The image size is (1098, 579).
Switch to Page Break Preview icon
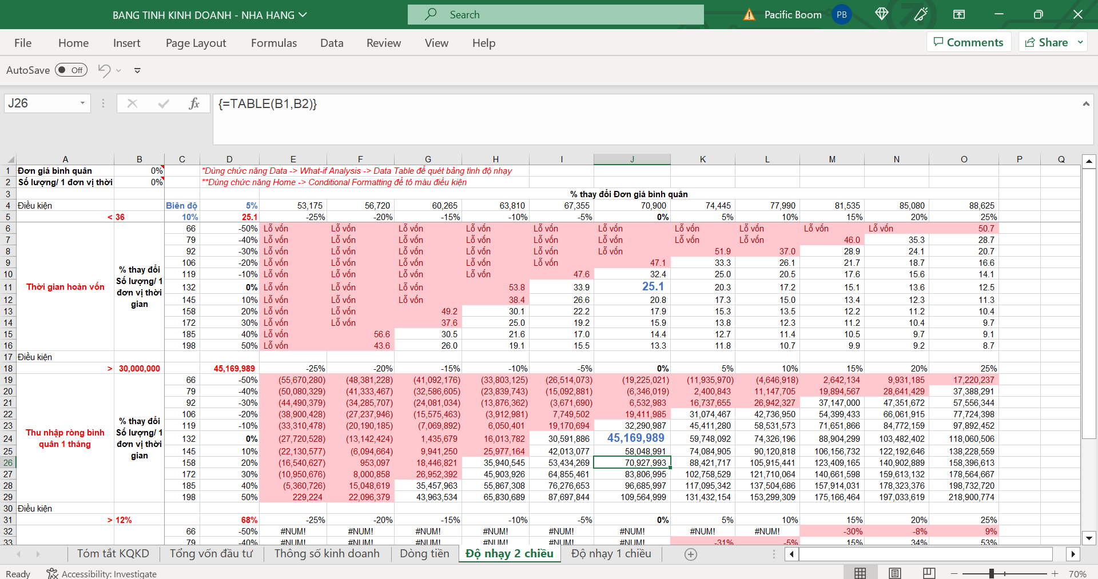[x=929, y=573]
